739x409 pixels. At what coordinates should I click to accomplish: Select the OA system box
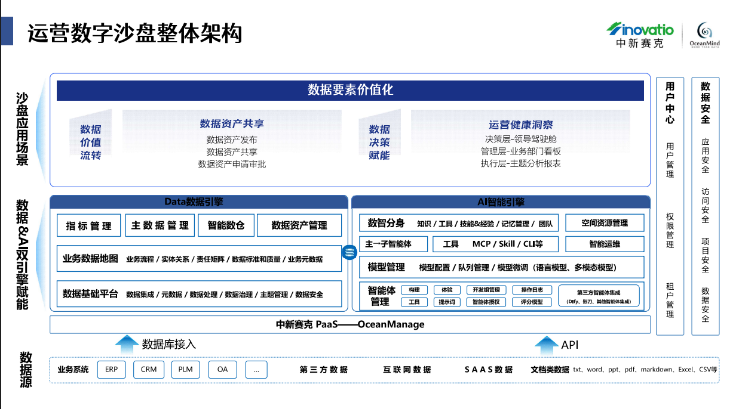223,370
